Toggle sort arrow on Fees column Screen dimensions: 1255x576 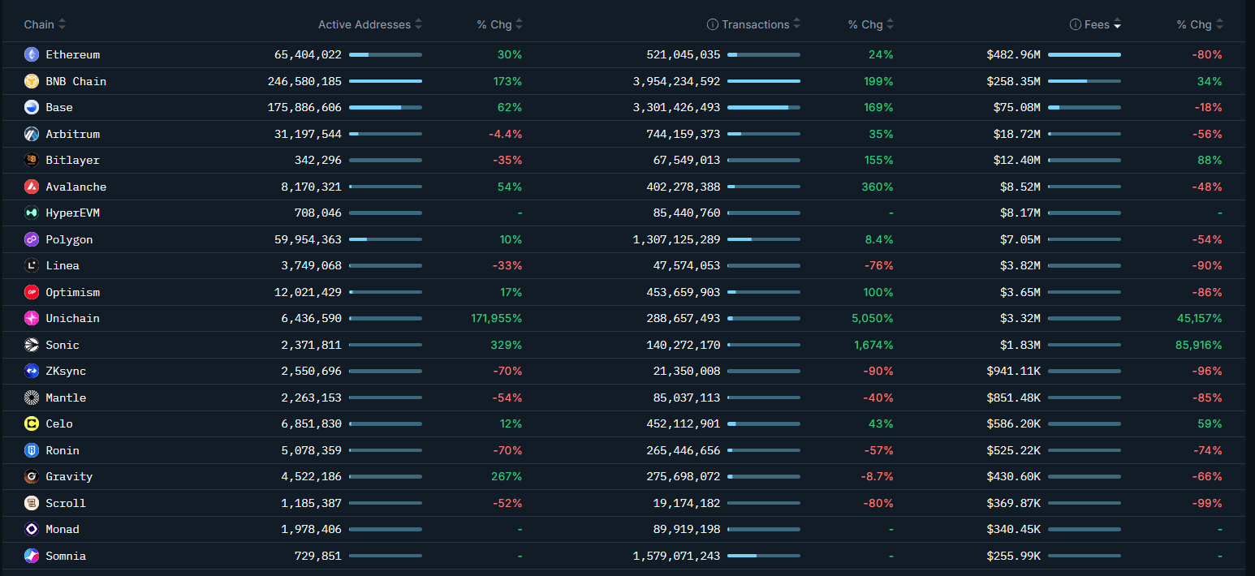(1117, 25)
